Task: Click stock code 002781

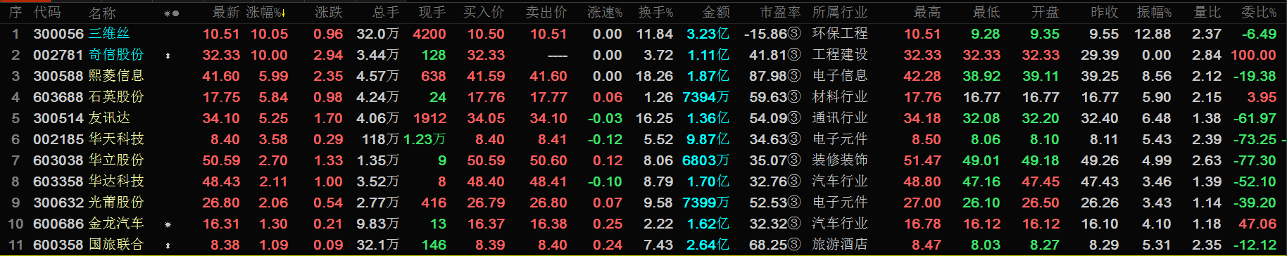Action: 58,55
